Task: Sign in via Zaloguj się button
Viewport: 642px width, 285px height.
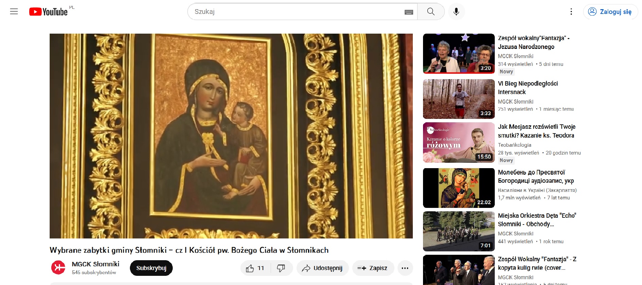Action: (610, 12)
